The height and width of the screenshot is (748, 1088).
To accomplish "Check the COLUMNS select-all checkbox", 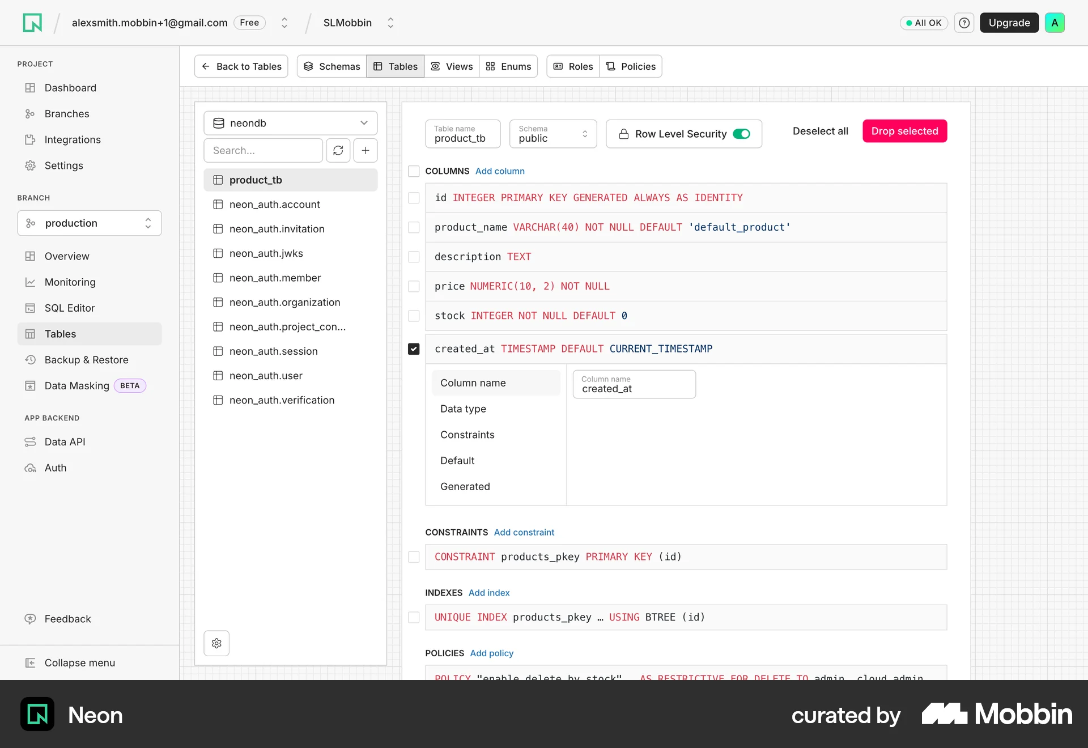I will 414,171.
